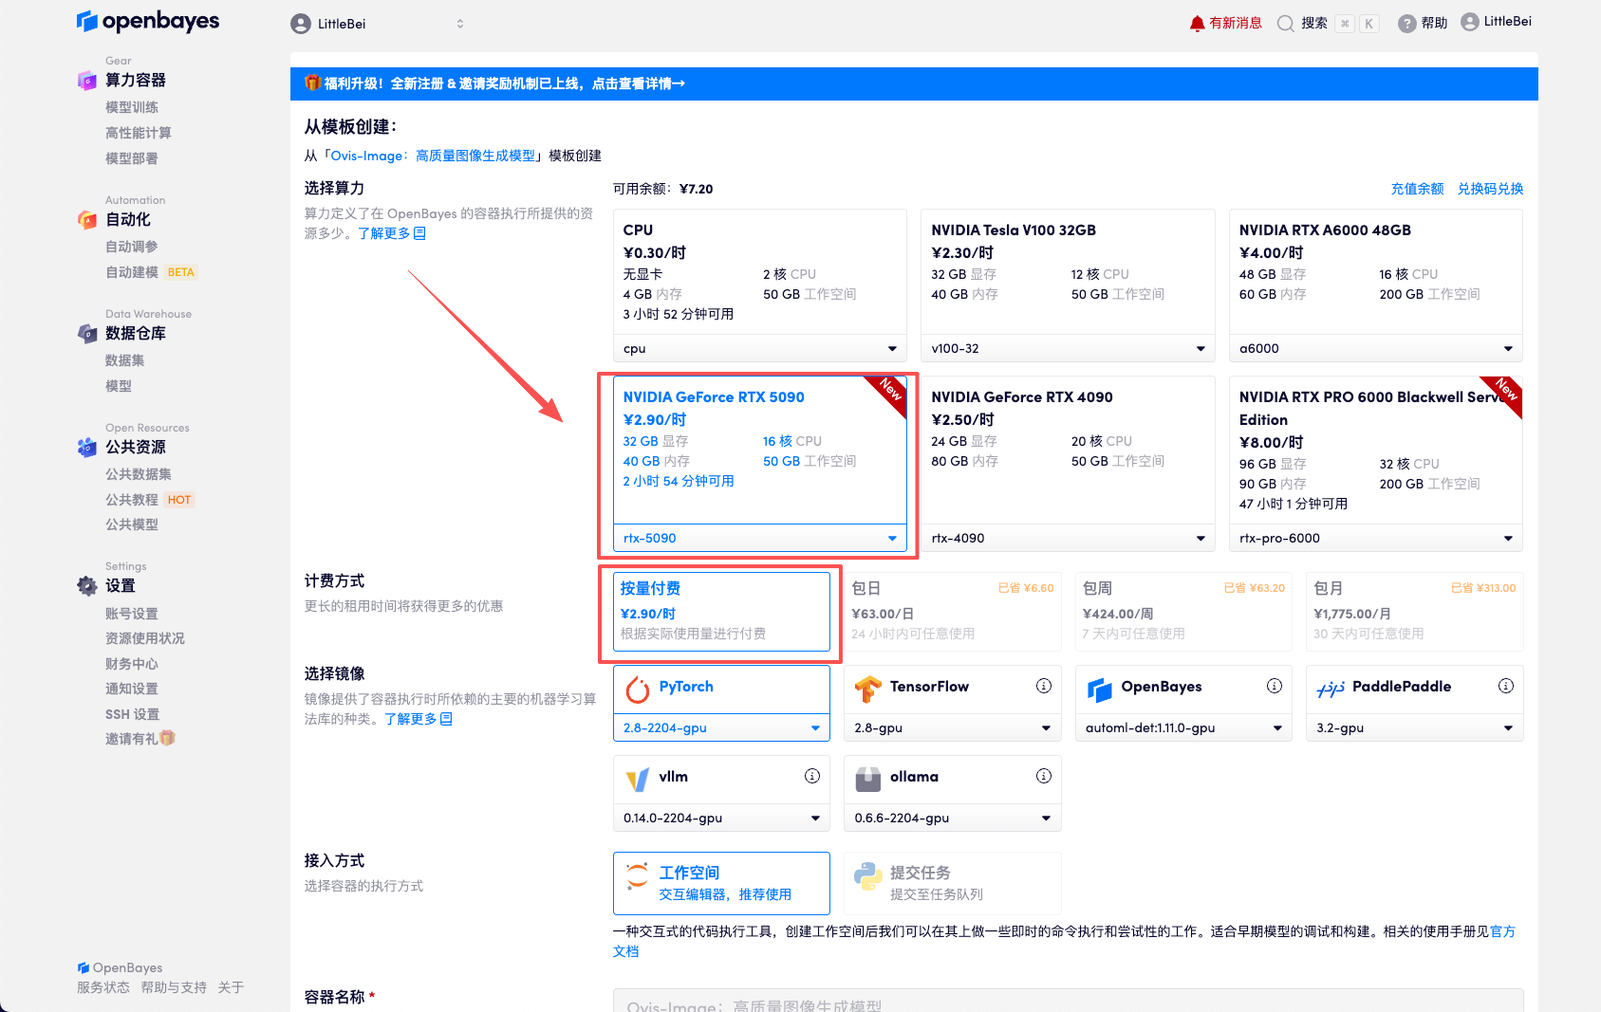Image resolution: width=1601 pixels, height=1012 pixels.
Task: Open the 官方文档 link
Action: pyautogui.click(x=1502, y=931)
